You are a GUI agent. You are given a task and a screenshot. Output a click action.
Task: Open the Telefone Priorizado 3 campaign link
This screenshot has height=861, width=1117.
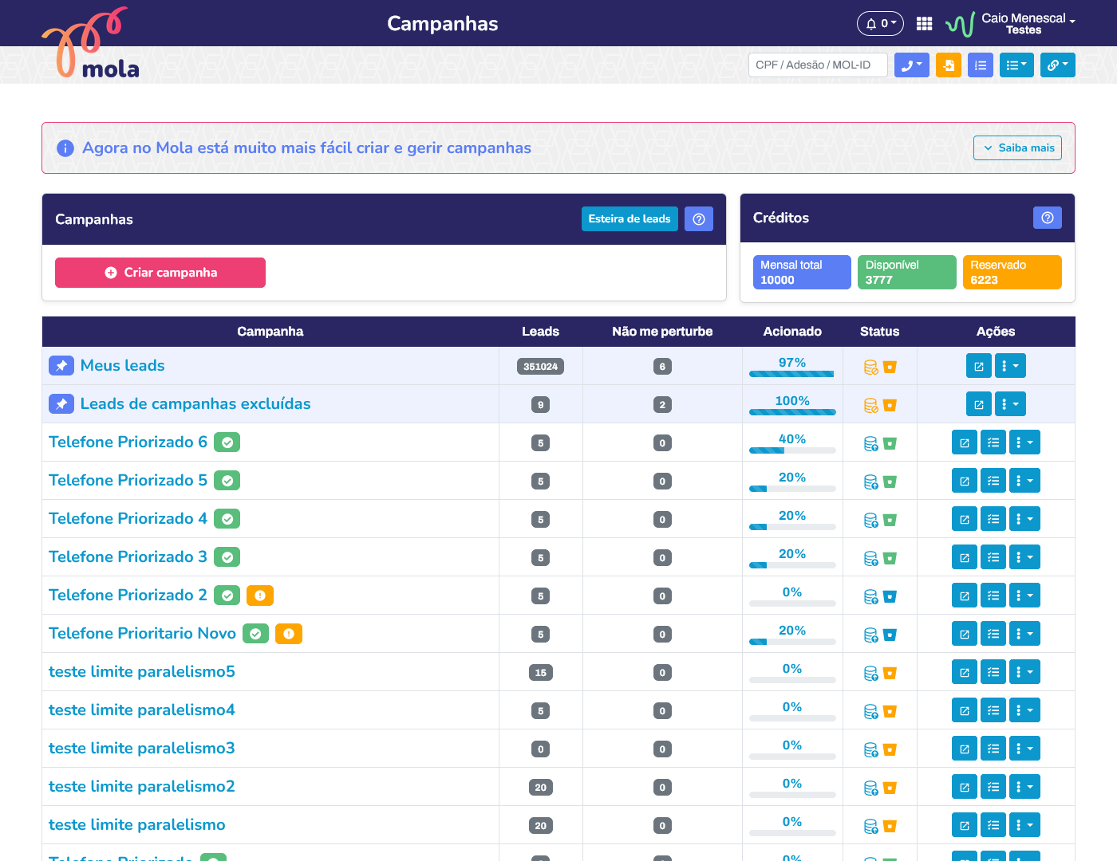tap(128, 557)
